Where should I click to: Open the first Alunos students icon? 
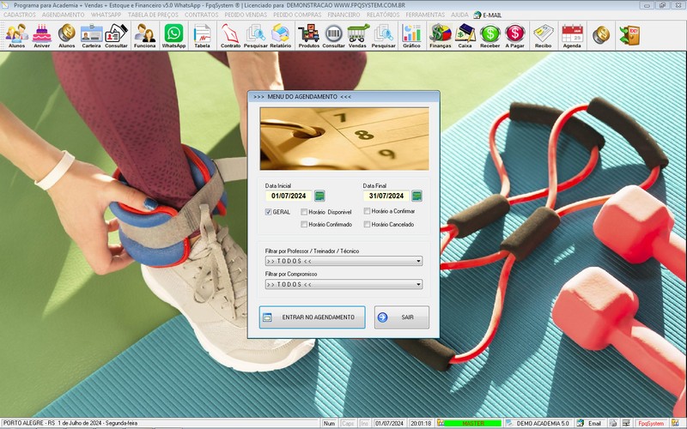(x=16, y=35)
